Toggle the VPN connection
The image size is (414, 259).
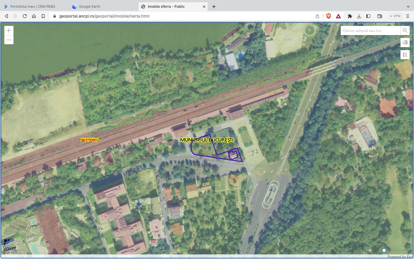coord(395,16)
